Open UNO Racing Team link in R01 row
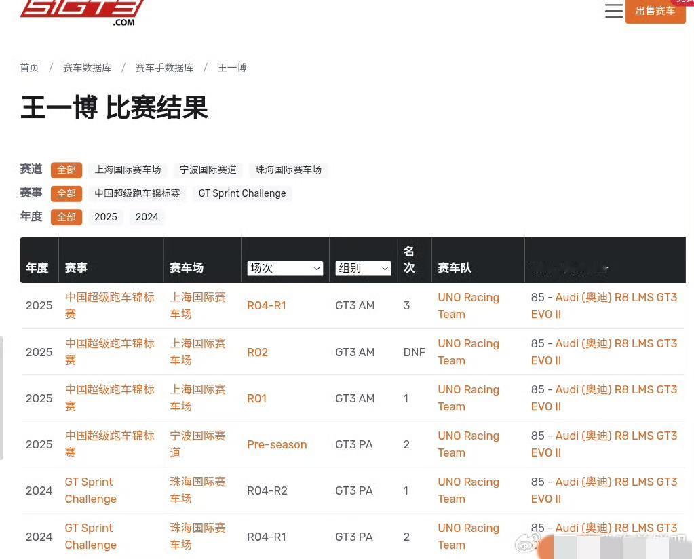The height and width of the screenshot is (559, 694). tap(468, 398)
